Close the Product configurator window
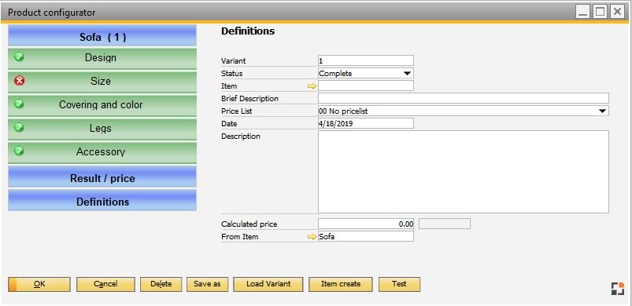The image size is (632, 306). click(x=618, y=12)
